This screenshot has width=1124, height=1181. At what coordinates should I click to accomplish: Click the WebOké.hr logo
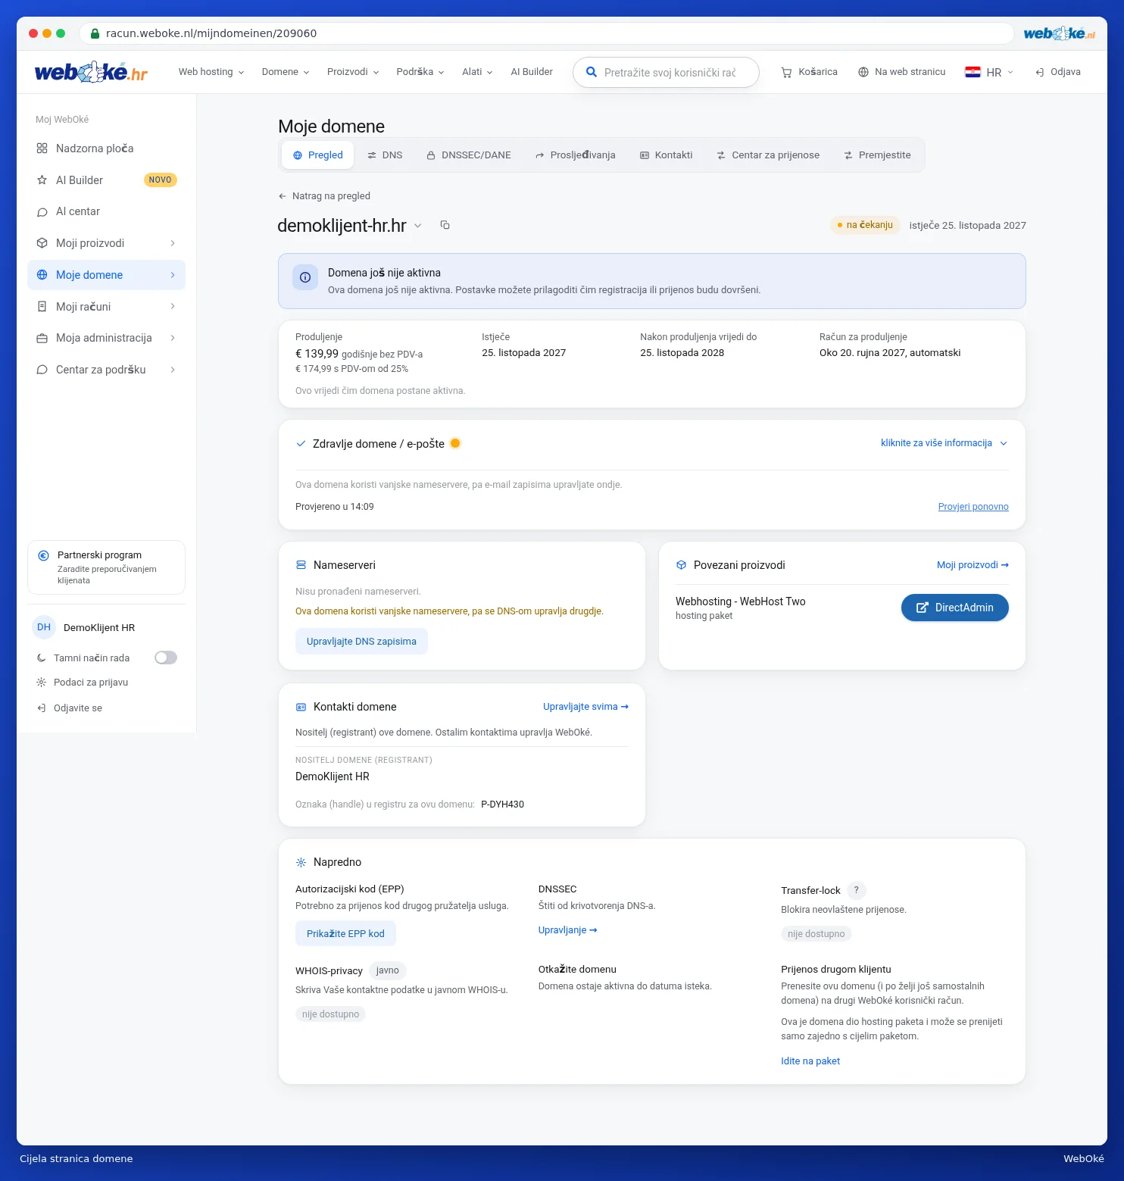pyautogui.click(x=91, y=72)
